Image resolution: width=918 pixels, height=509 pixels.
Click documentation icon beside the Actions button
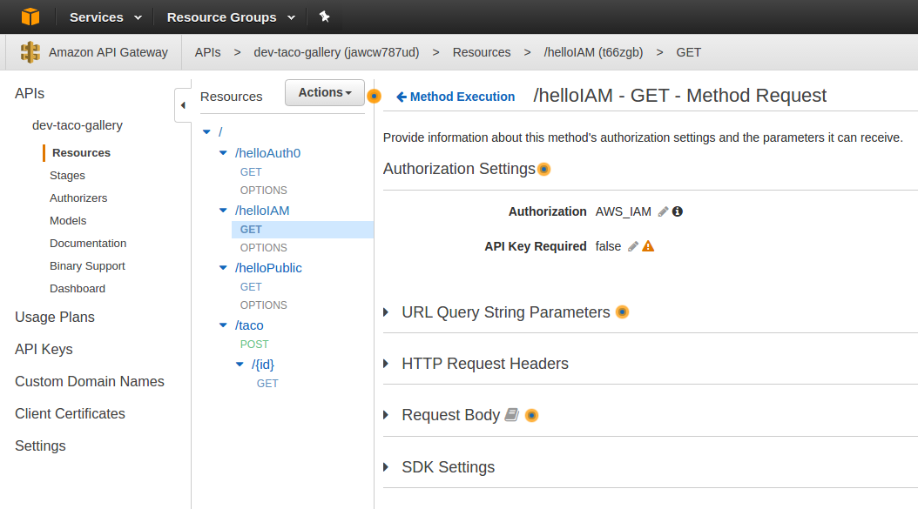pos(374,96)
